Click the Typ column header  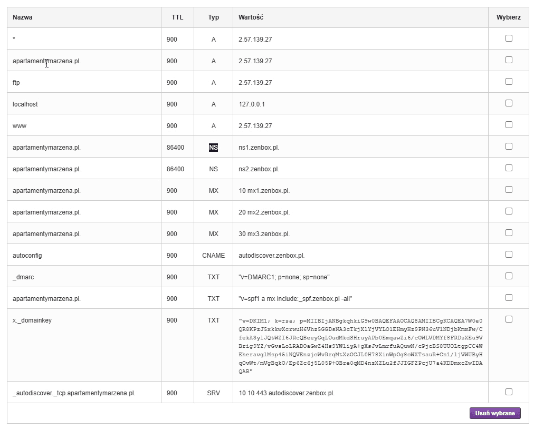pyautogui.click(x=214, y=17)
